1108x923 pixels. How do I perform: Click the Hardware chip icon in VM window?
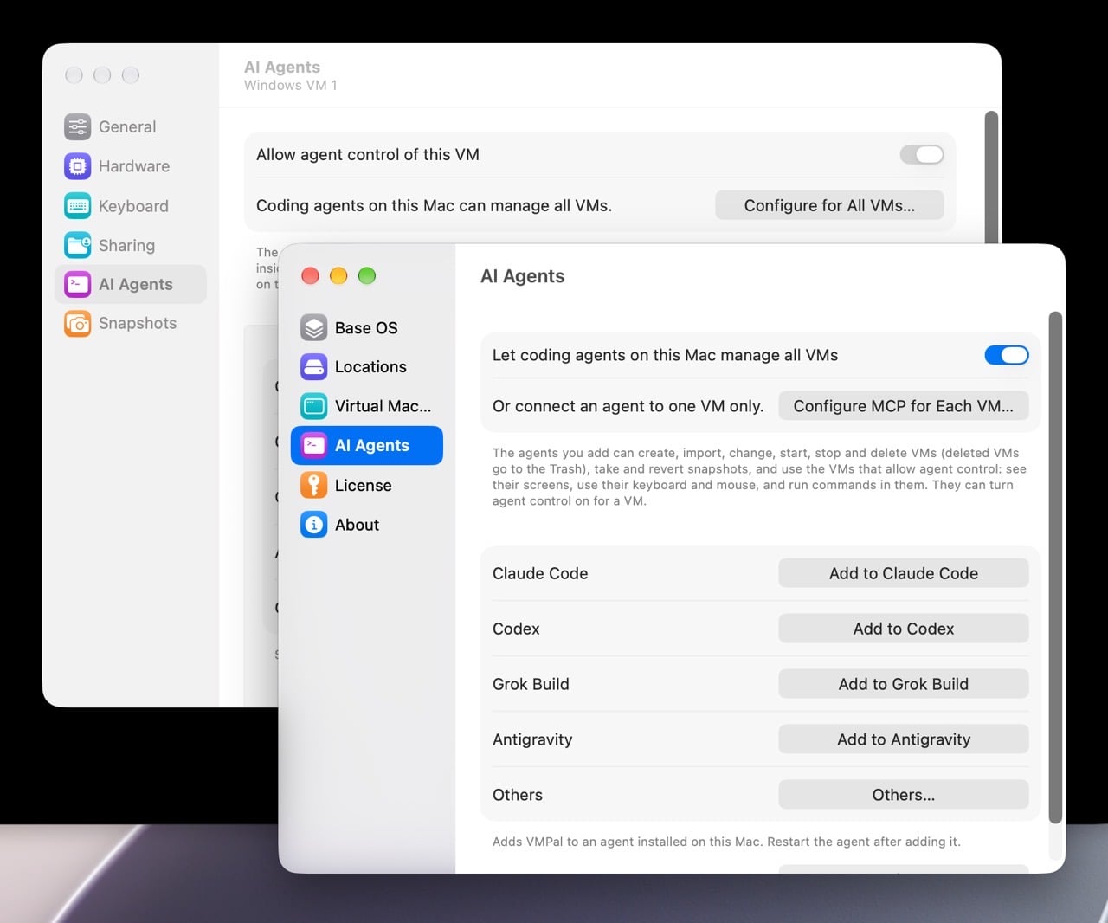coord(78,166)
